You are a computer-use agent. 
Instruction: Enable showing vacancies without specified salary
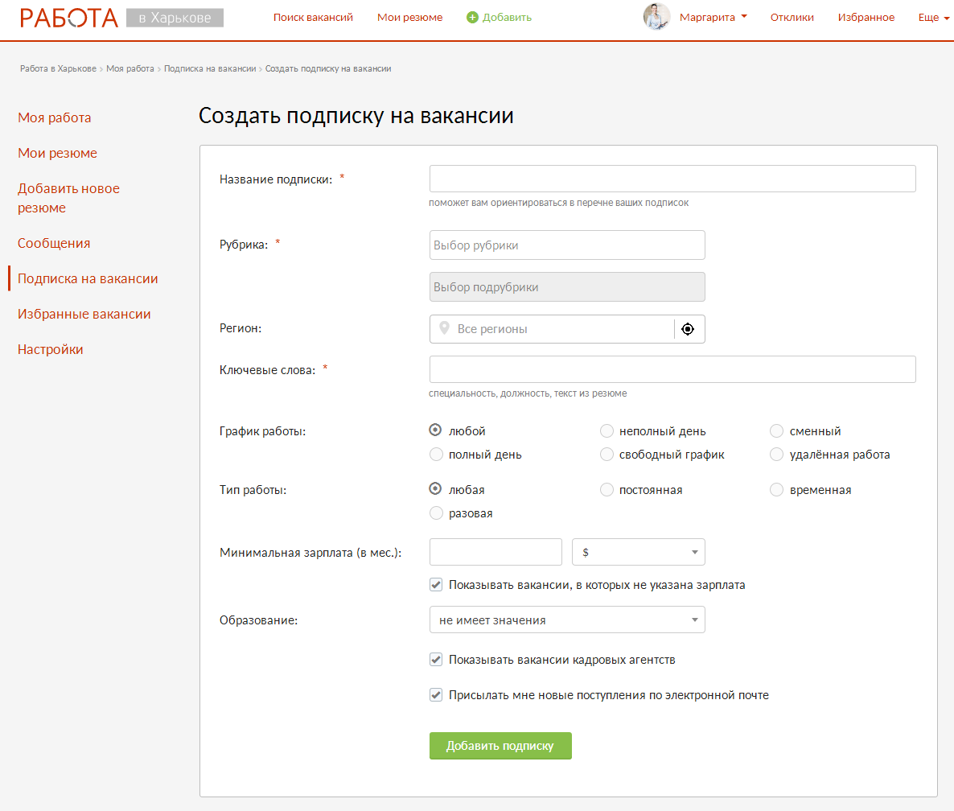pyautogui.click(x=436, y=585)
